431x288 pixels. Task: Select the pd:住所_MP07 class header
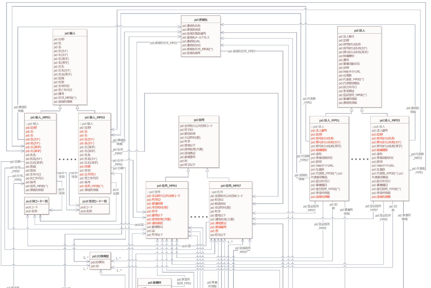230,185
